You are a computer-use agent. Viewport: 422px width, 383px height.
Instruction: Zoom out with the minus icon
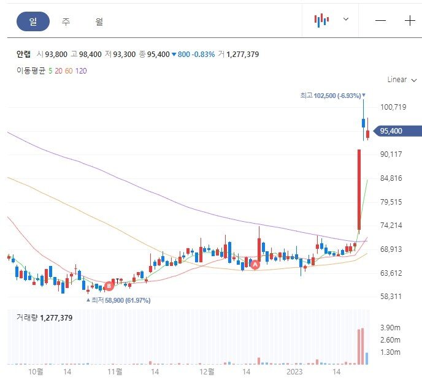381,20
